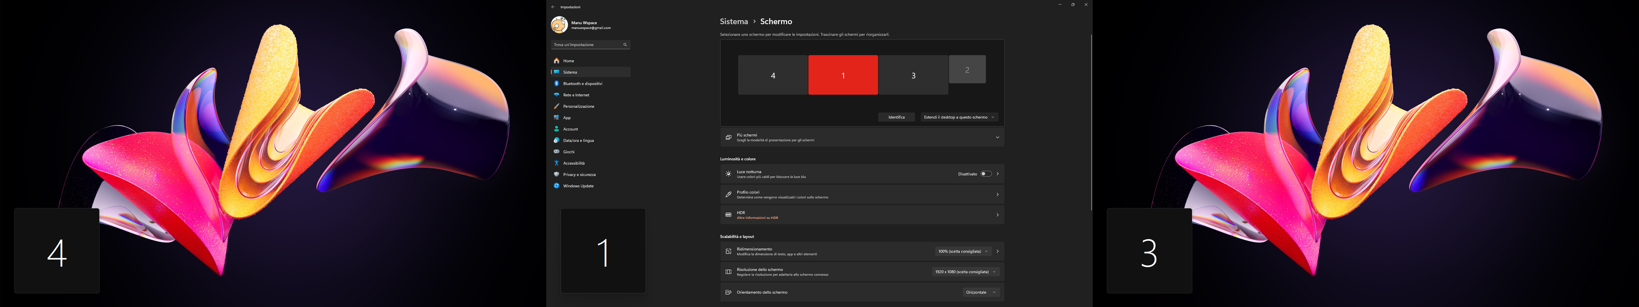
Task: Click the 'Scalabilità e layout' heading
Action: (737, 237)
